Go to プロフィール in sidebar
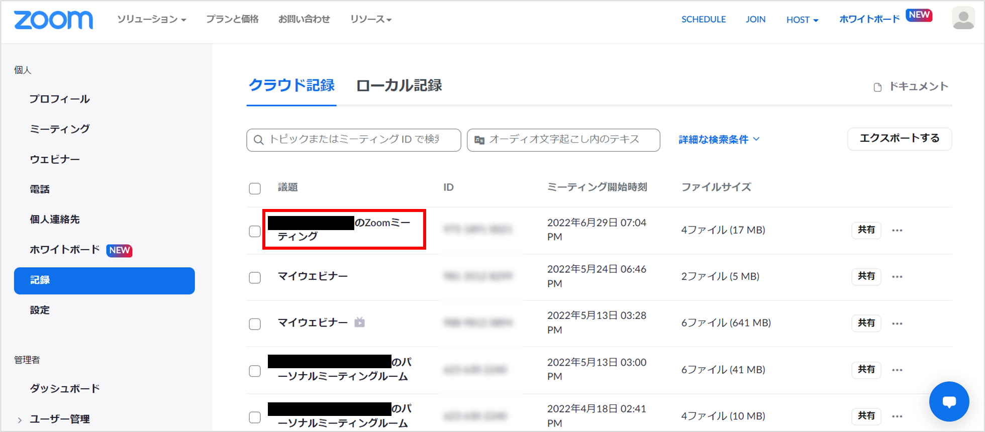Viewport: 985px width, 432px height. coord(59,99)
